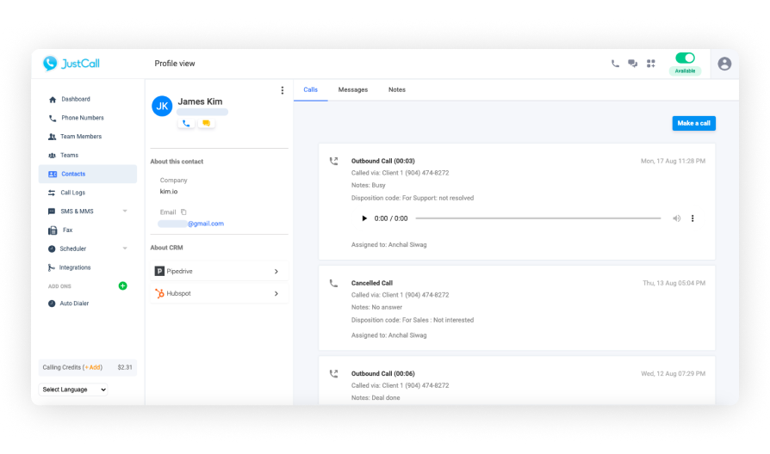770x454 pixels.
Task: Play the outbound call recording
Action: pos(363,218)
